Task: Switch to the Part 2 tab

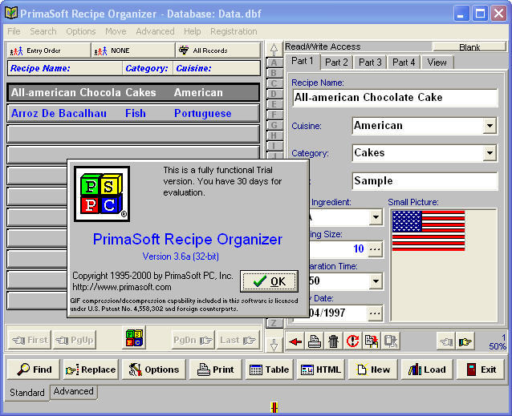Action: (x=336, y=63)
